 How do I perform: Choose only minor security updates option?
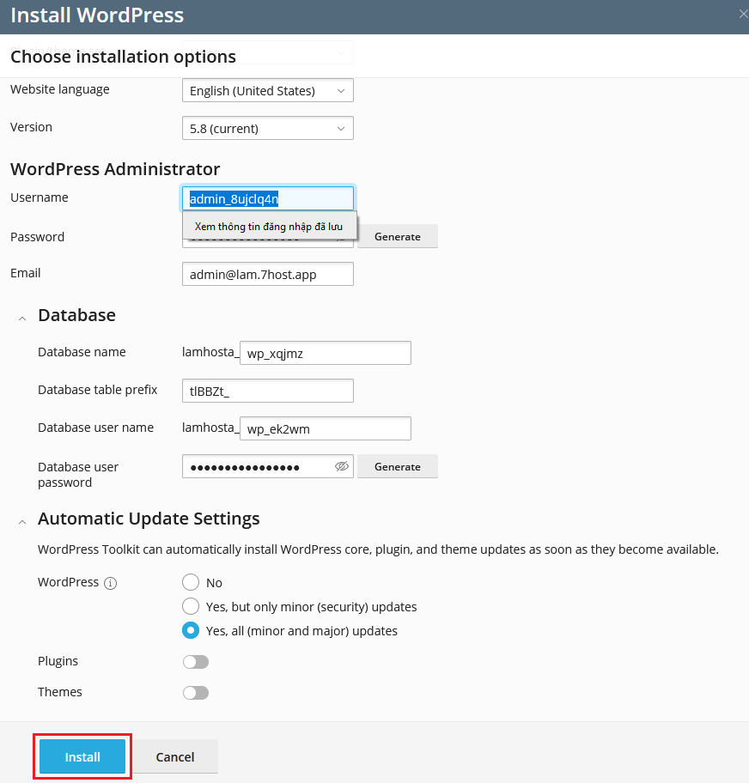pos(191,606)
